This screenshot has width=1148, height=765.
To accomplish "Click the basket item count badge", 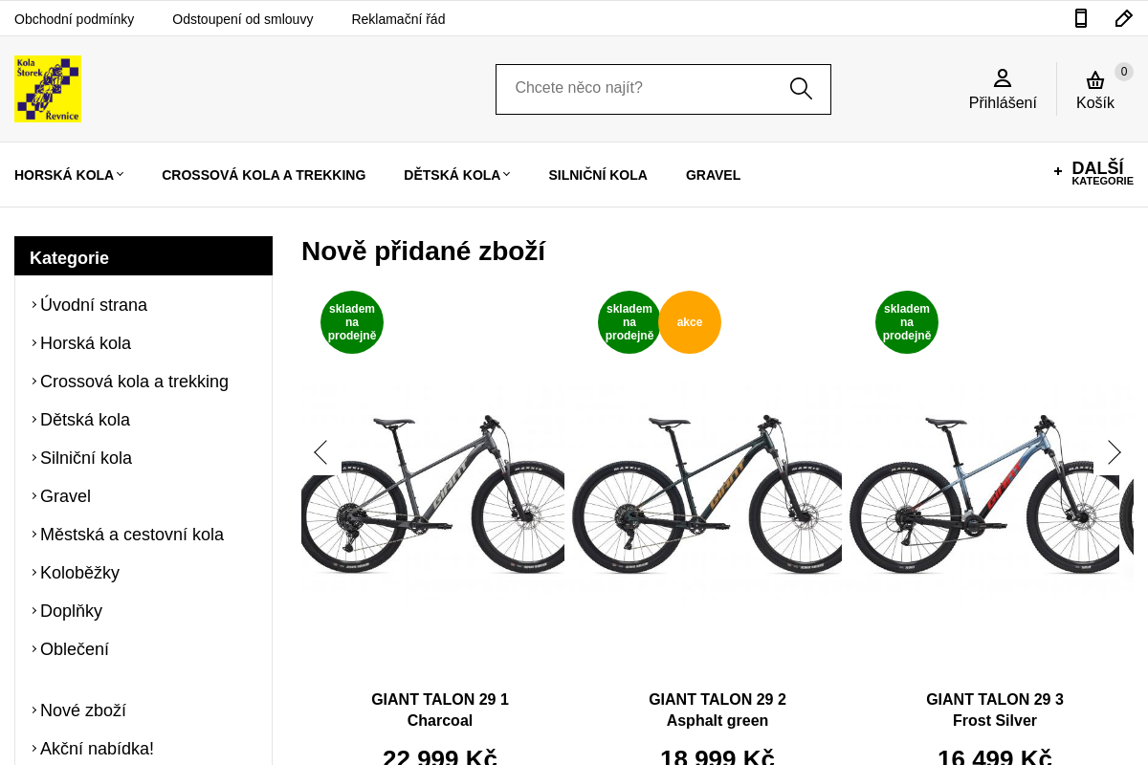I will [x=1124, y=72].
